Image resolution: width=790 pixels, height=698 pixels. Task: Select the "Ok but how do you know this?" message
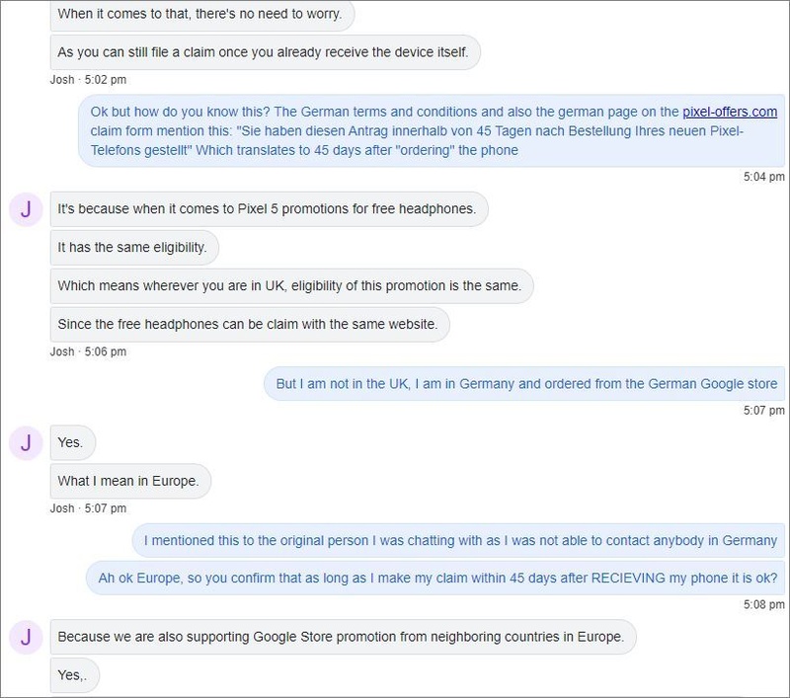pos(433,130)
